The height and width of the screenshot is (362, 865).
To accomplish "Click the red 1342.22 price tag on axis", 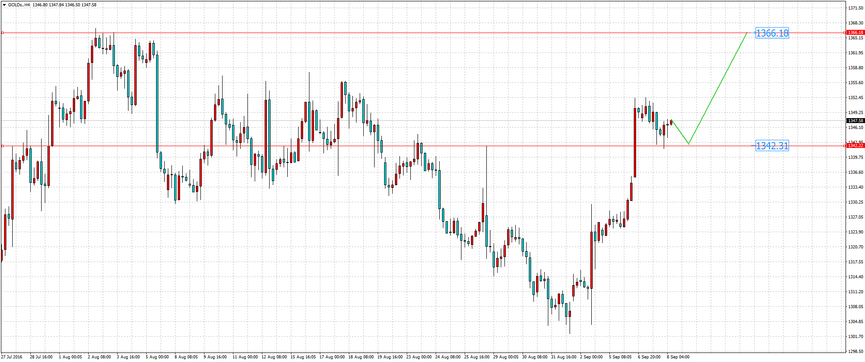I will [855, 146].
